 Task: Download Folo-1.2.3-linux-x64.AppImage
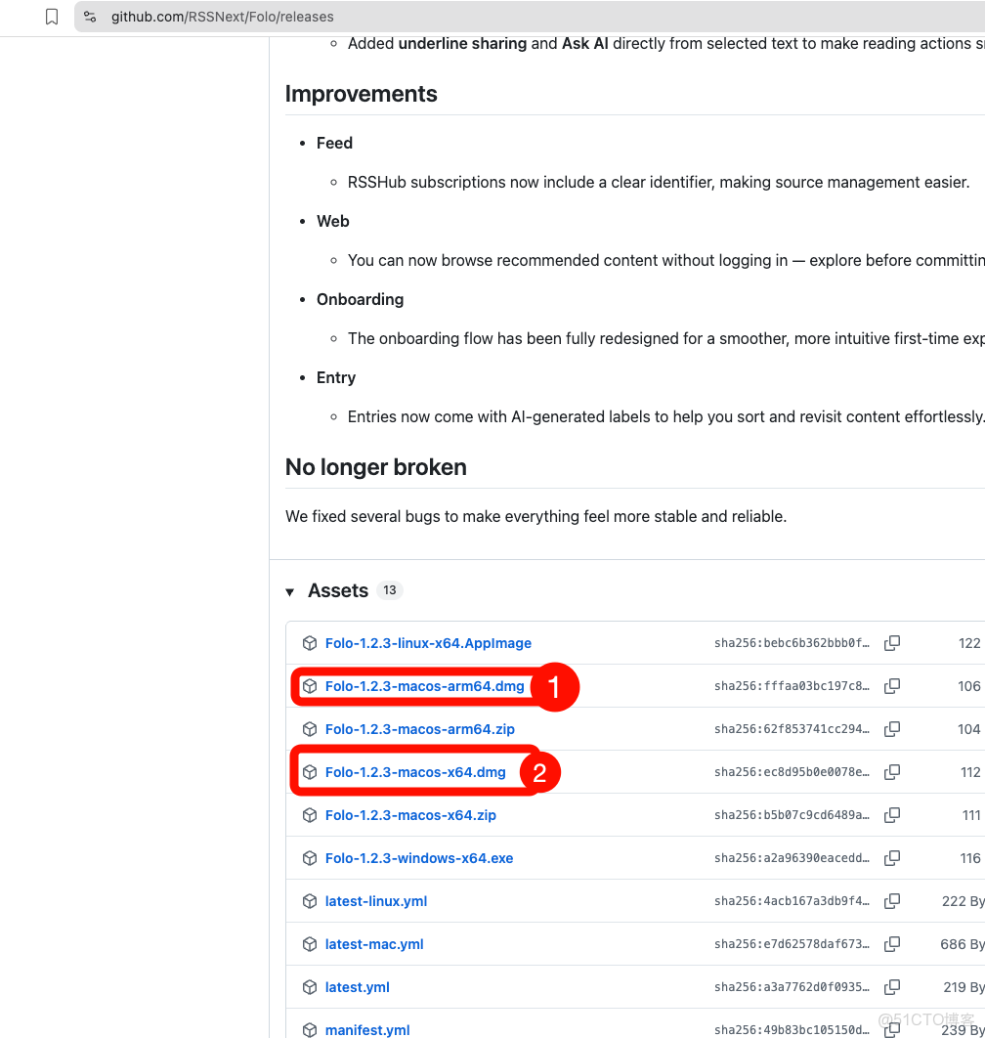click(x=428, y=643)
